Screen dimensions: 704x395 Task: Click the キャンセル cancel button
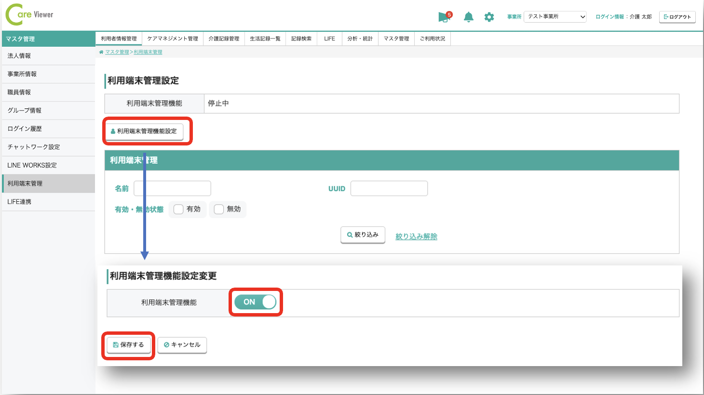tap(182, 345)
